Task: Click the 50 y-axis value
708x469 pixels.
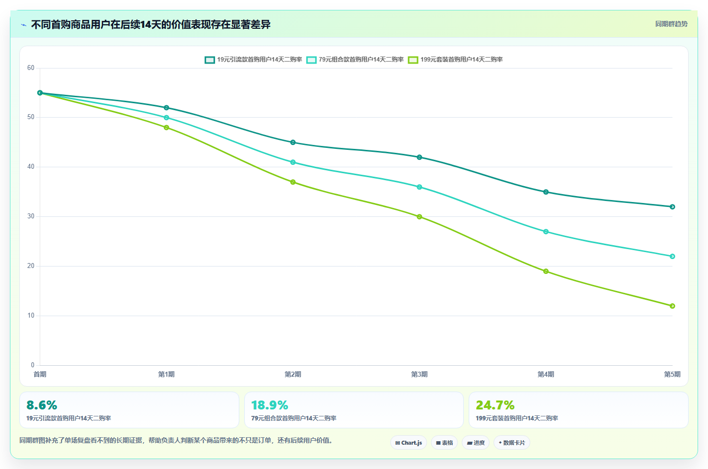Action: click(31, 117)
